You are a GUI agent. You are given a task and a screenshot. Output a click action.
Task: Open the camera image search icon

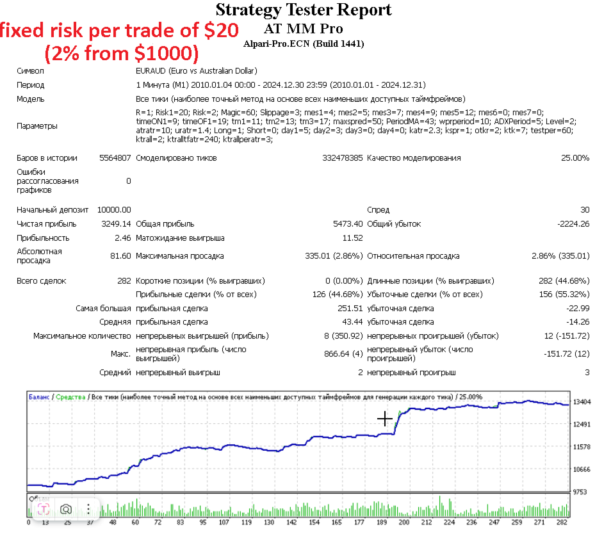66,509
